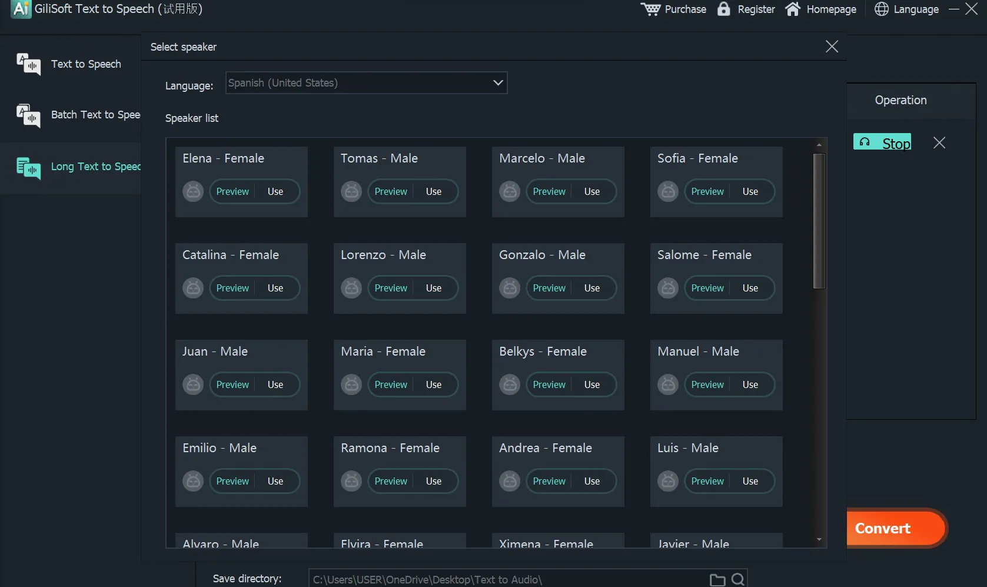Screen dimensions: 987x587
Task: Preview the Maria female voice
Action: point(391,384)
